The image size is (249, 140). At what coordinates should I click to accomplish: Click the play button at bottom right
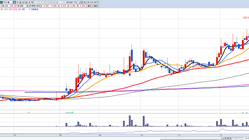(x=223, y=138)
